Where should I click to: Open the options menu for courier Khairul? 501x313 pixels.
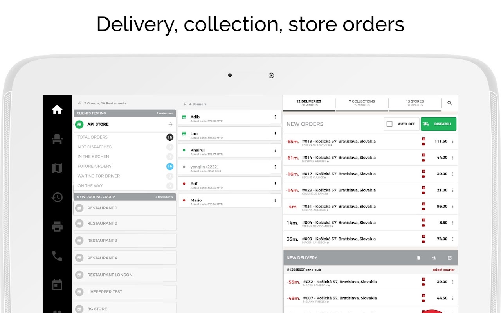pyautogui.click(x=275, y=150)
